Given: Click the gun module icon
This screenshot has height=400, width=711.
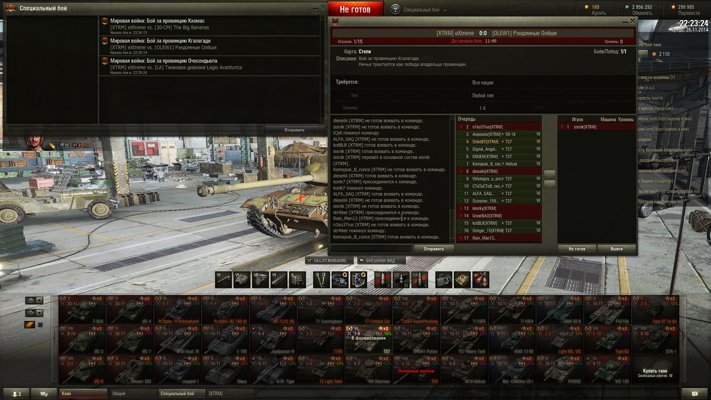Looking at the screenshot, I should [x=223, y=280].
